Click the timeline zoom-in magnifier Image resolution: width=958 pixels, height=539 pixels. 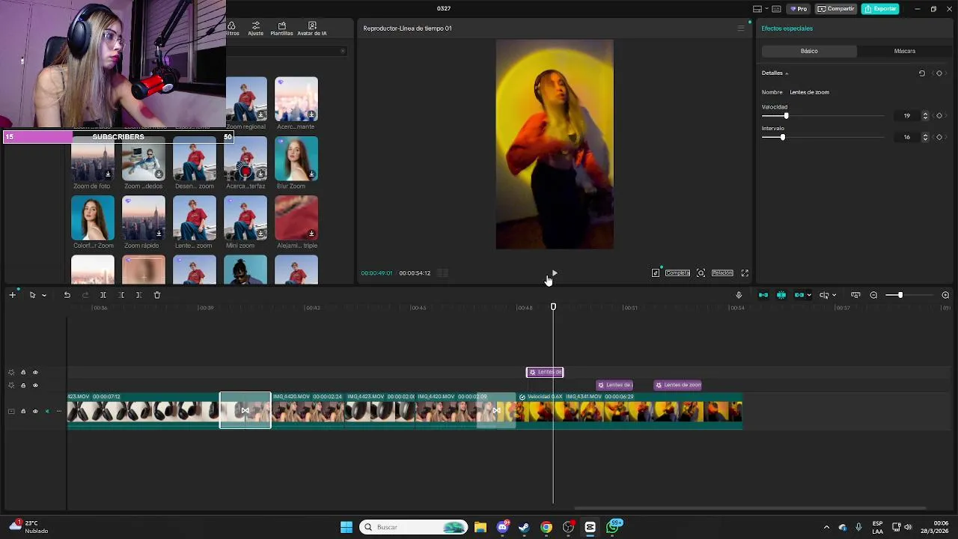pyautogui.click(x=945, y=295)
